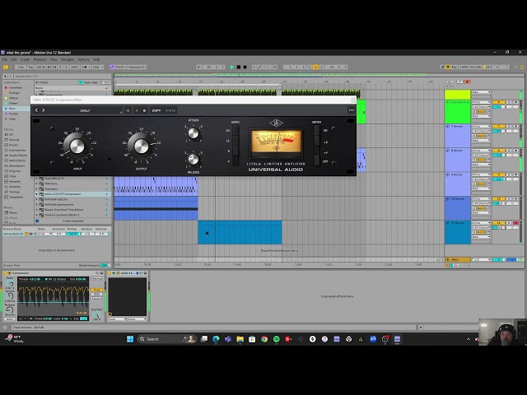Open Windows Start menu
The image size is (527, 395).
(x=130, y=339)
